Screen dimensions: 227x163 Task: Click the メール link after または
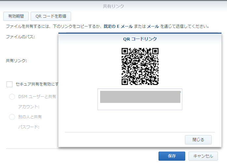[153, 26]
